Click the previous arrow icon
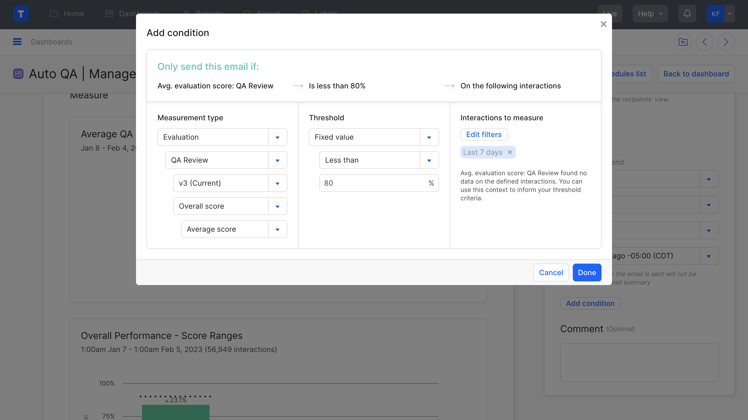 coord(704,42)
